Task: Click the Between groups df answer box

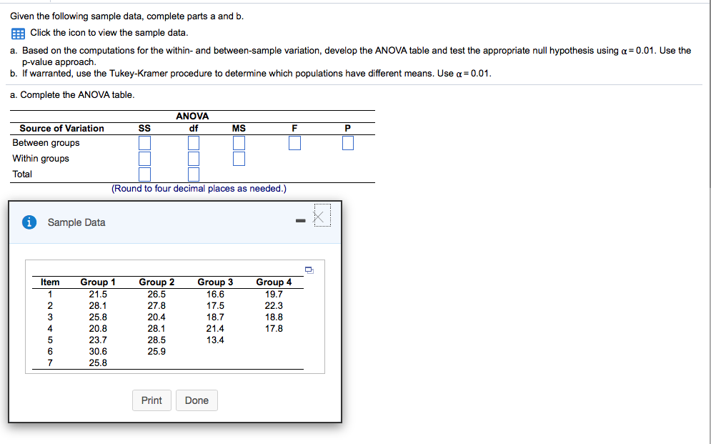Action: [194, 142]
